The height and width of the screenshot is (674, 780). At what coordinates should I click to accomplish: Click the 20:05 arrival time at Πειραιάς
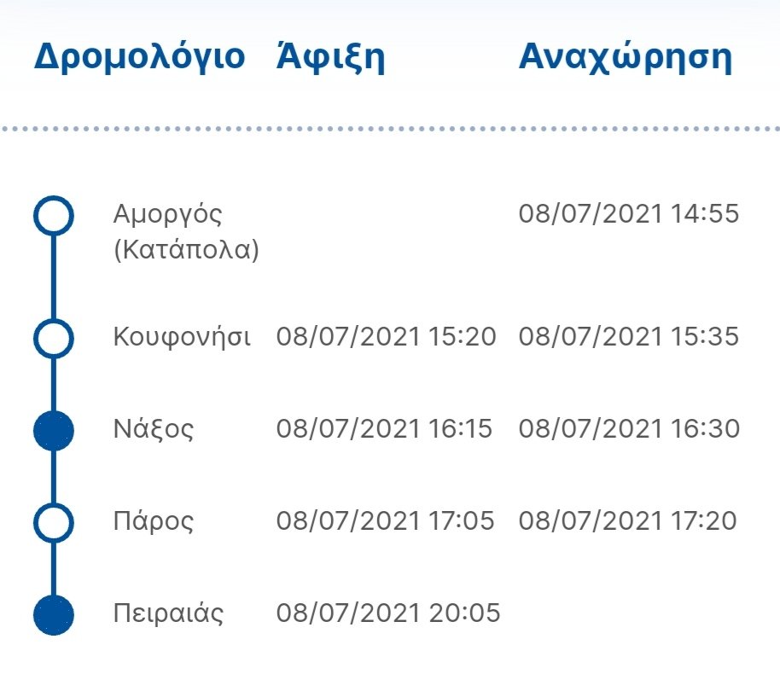click(x=388, y=613)
